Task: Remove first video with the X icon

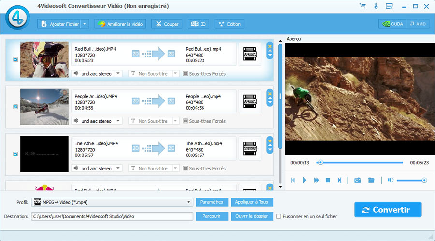Action: (x=270, y=46)
